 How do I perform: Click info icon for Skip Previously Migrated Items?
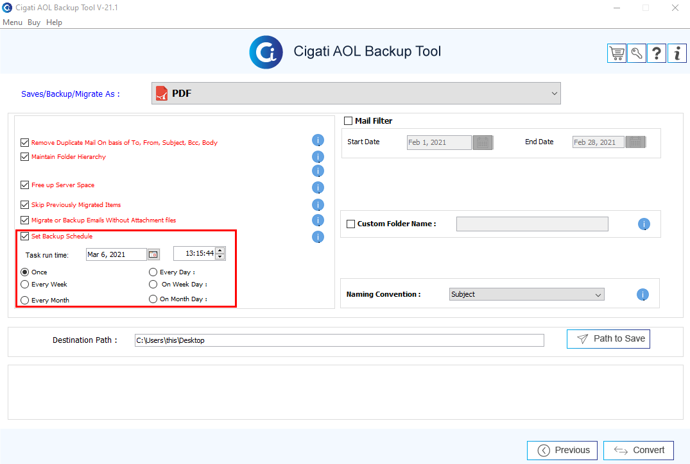pos(318,204)
